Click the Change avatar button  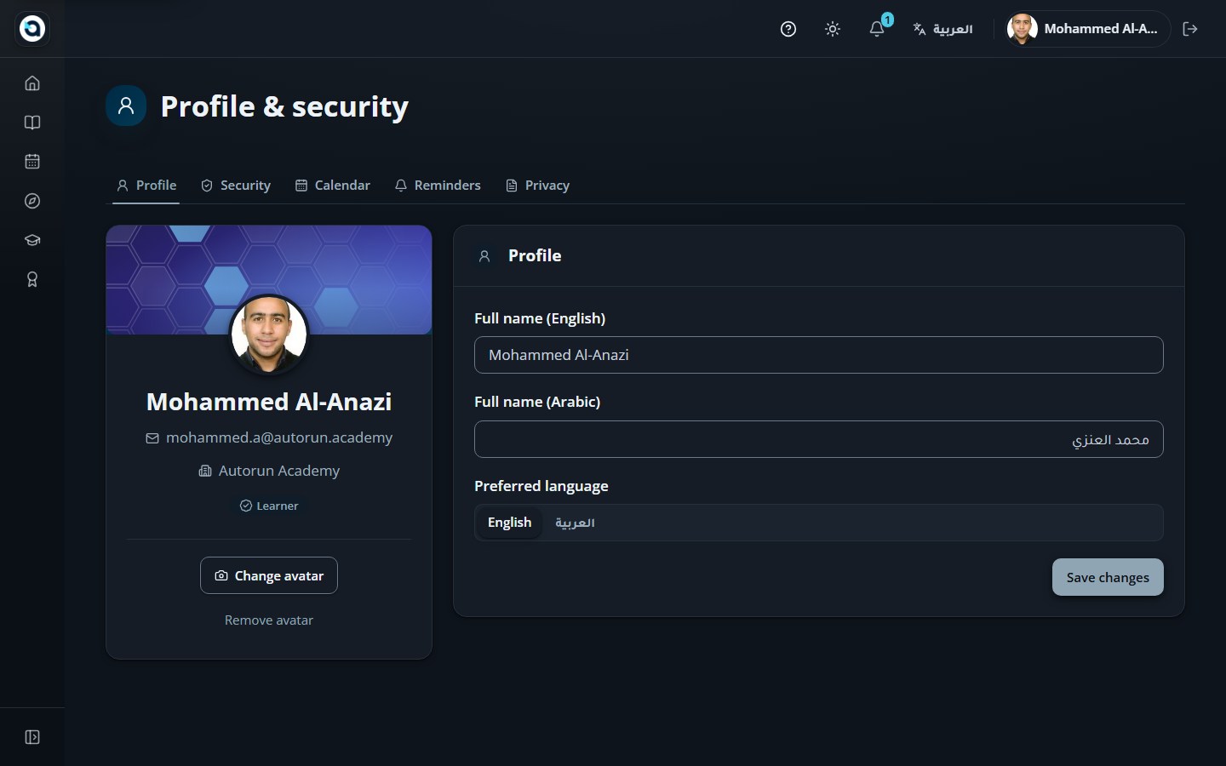(x=269, y=575)
